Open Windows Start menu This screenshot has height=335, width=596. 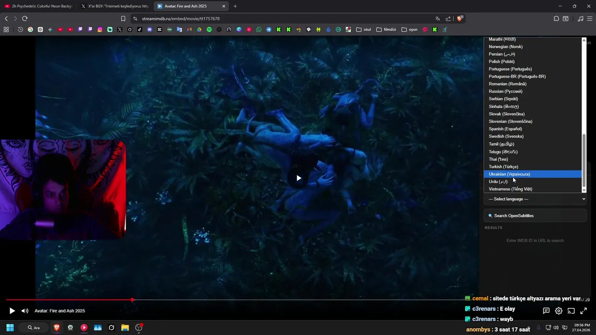(10, 328)
